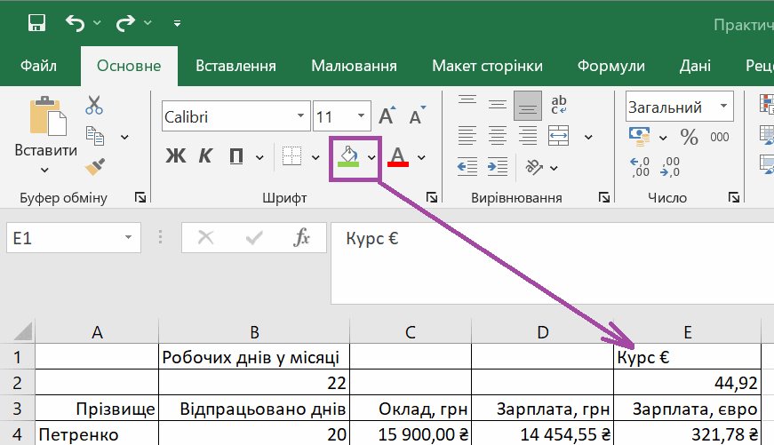This screenshot has height=445, width=774.
Task: Open the Файл tab
Action: [x=38, y=66]
